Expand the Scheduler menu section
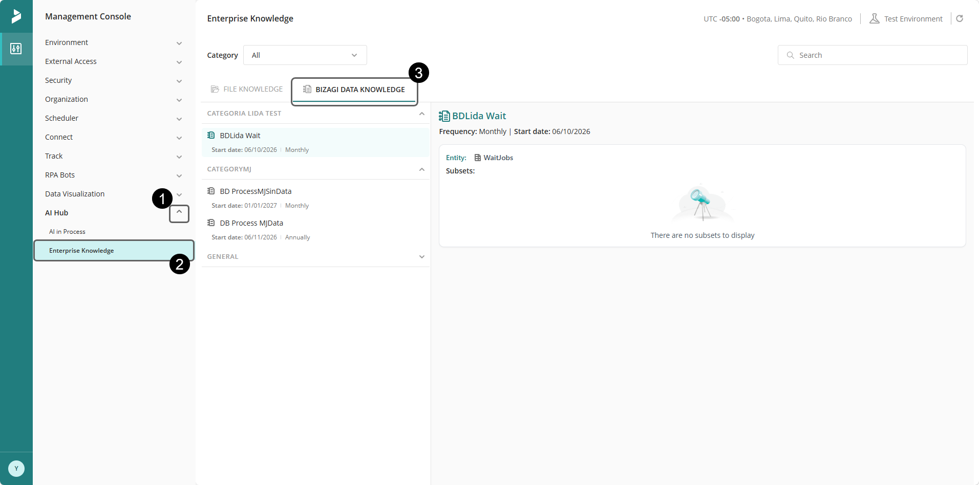 click(179, 119)
